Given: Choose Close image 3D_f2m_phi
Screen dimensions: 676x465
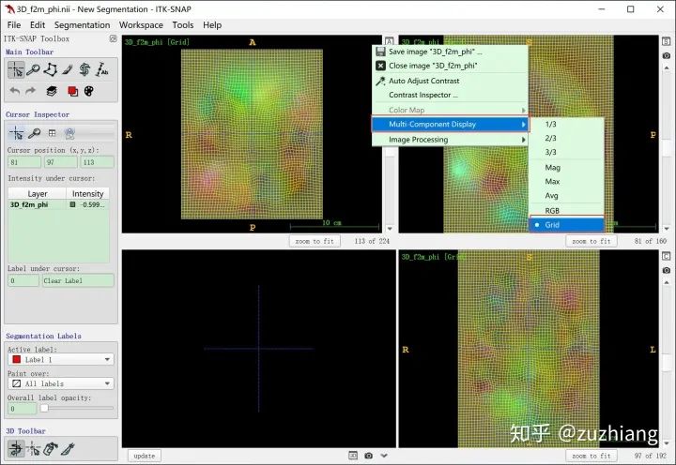Looking at the screenshot, I should pos(450,66).
